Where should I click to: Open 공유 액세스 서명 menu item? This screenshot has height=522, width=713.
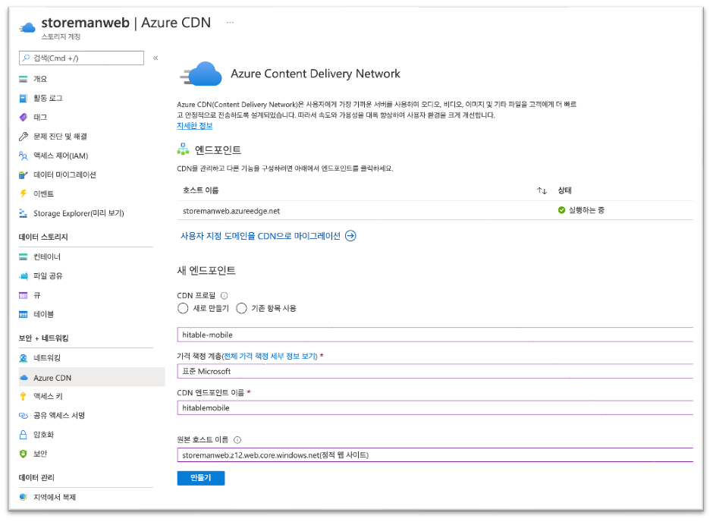click(59, 416)
